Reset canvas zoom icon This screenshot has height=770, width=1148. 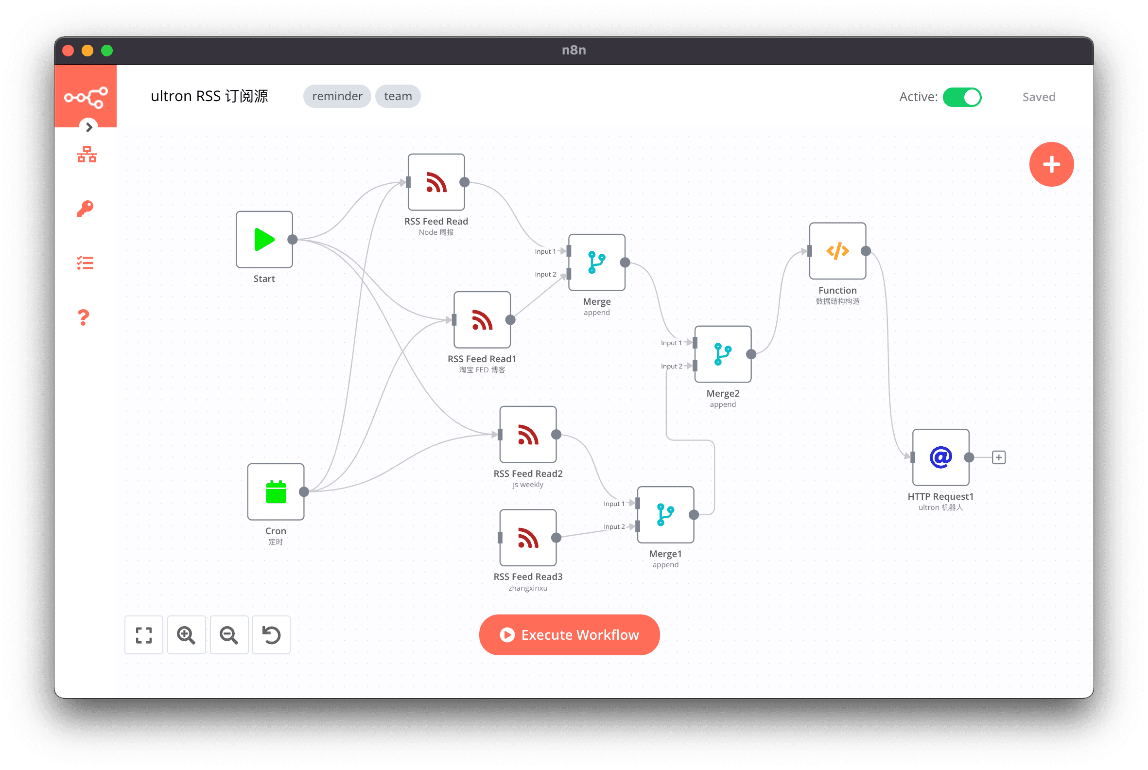tap(271, 635)
